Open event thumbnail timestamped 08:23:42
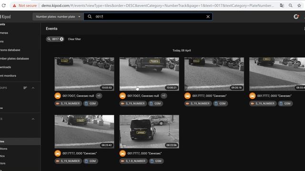 (84, 132)
